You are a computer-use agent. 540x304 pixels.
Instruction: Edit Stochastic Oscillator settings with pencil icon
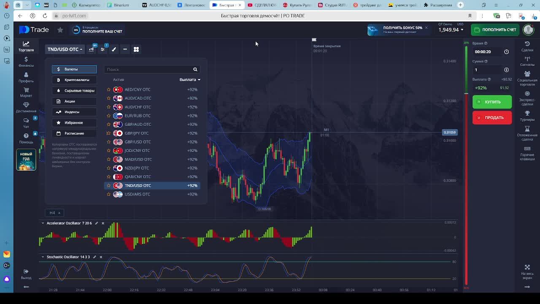coord(94,257)
